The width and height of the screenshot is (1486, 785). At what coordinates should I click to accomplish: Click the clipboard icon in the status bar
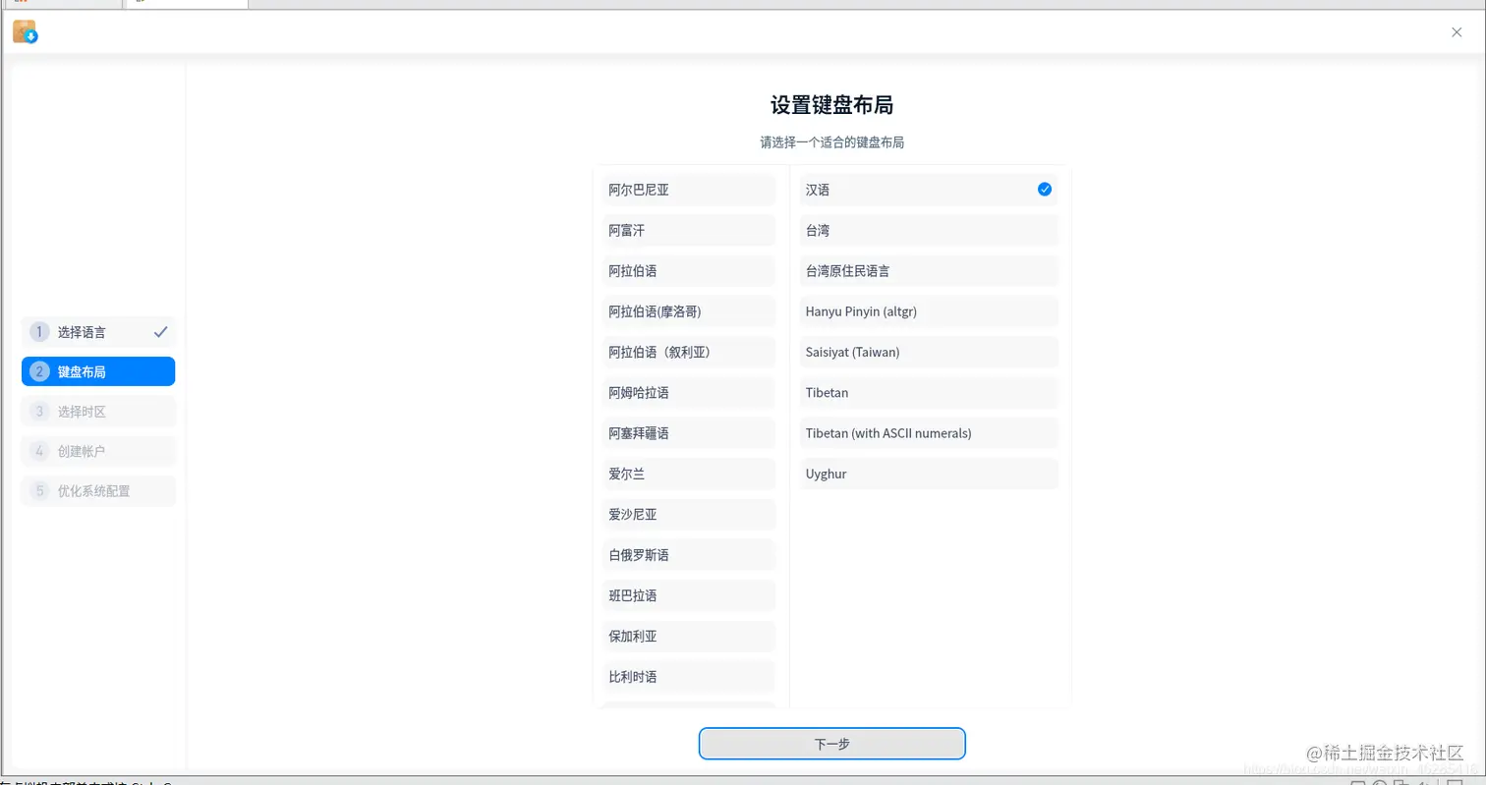1403,783
